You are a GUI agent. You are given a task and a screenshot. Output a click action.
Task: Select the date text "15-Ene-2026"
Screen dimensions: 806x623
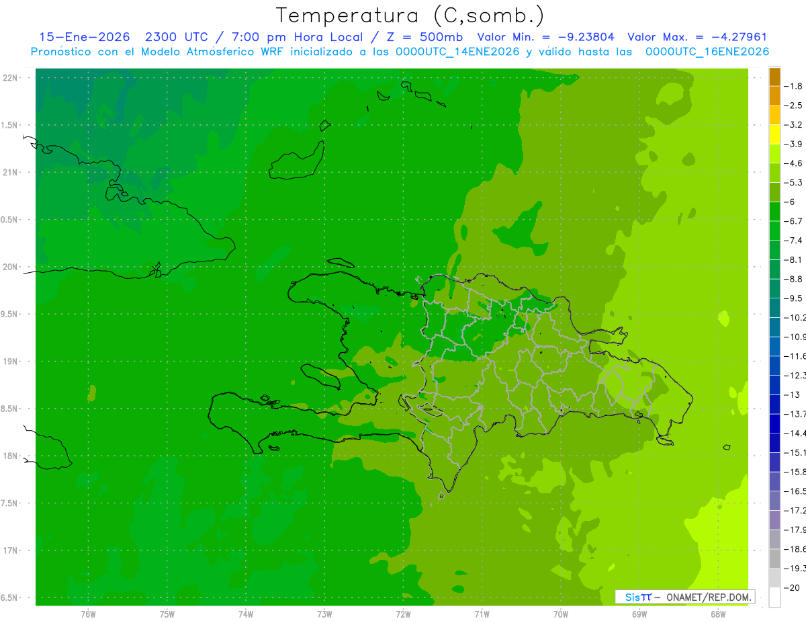pos(84,37)
